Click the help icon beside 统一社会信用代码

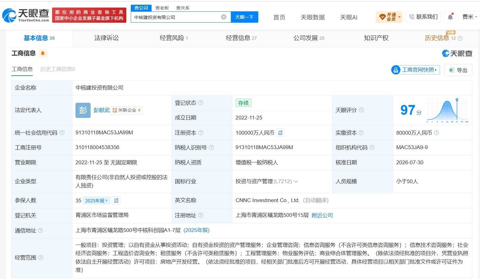(x=62, y=133)
